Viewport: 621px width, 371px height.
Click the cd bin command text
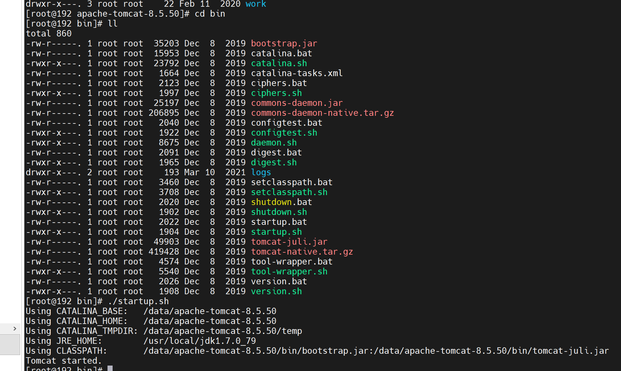coord(210,14)
